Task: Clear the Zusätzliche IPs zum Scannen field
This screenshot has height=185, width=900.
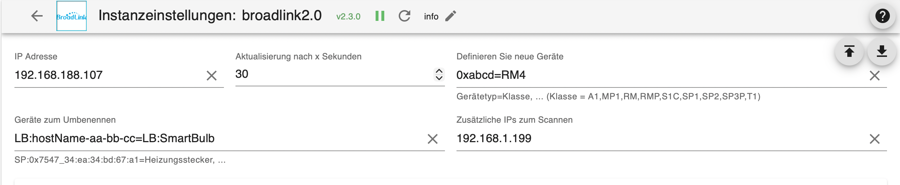Action: pyautogui.click(x=875, y=139)
